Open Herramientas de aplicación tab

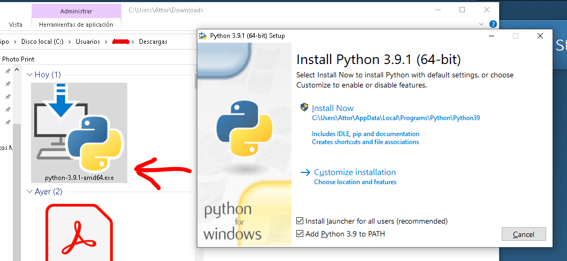[x=76, y=25]
